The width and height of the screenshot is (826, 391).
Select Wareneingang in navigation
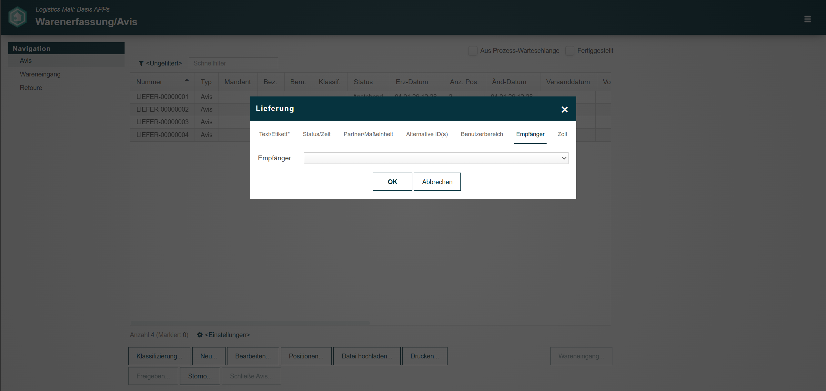tap(40, 75)
